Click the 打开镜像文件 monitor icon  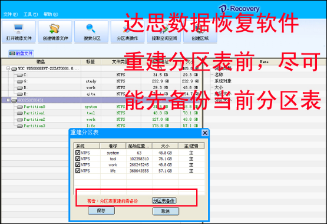click(19, 28)
